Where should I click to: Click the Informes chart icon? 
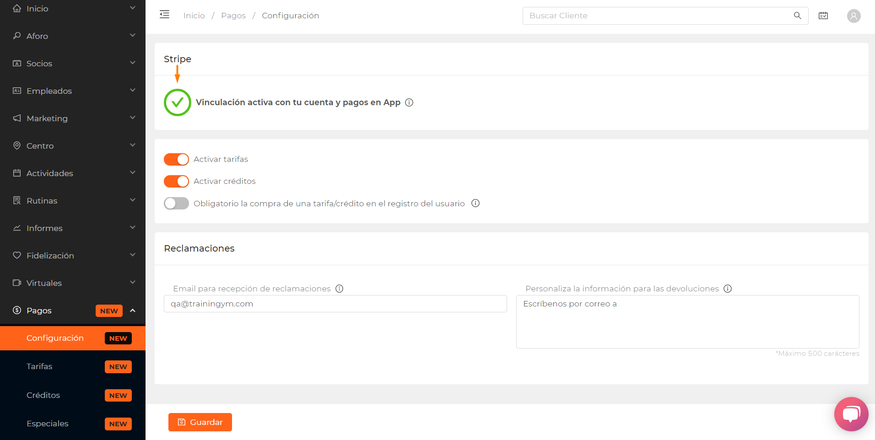[x=17, y=228]
